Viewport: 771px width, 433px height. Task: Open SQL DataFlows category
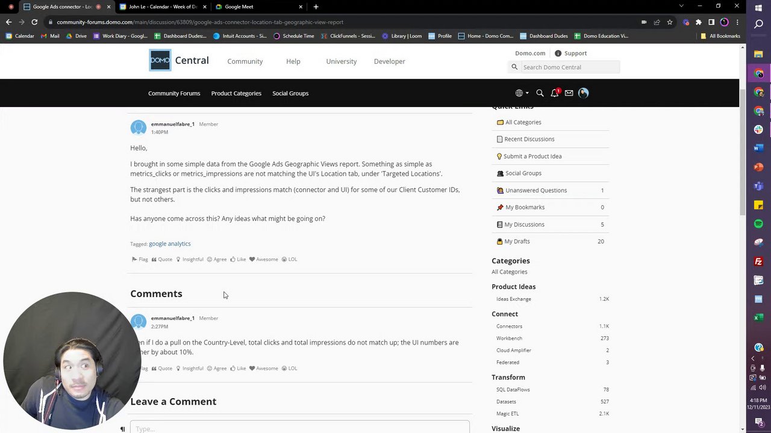pyautogui.click(x=513, y=390)
